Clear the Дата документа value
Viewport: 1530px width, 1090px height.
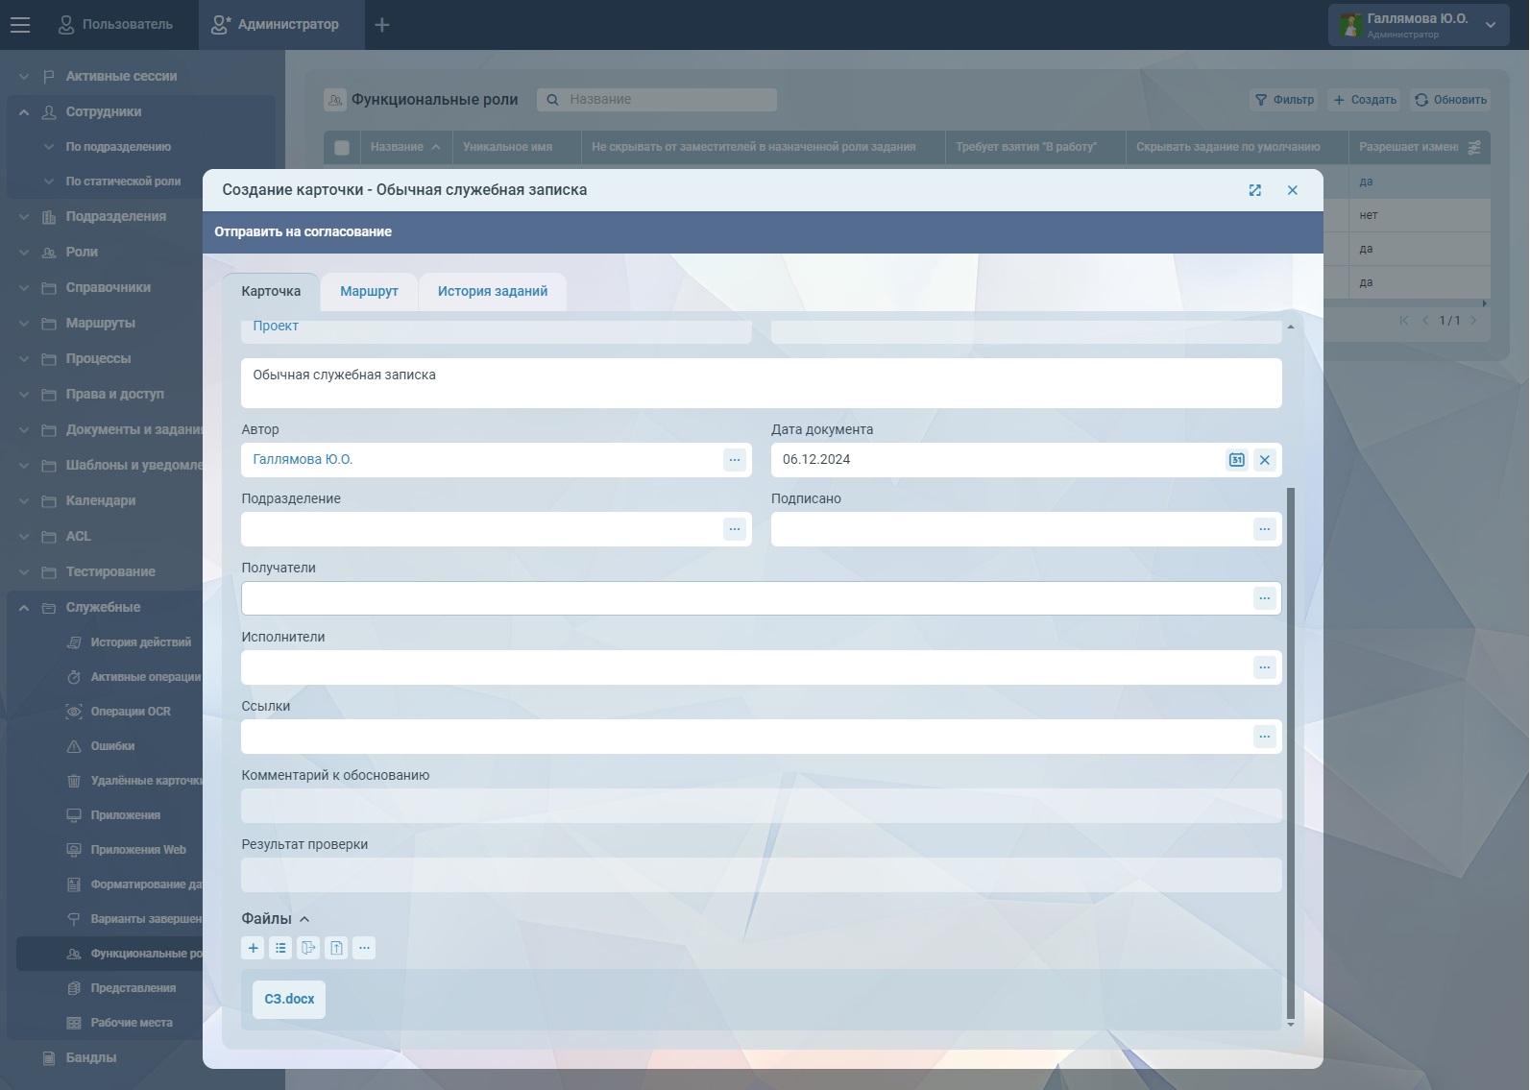[1264, 460]
